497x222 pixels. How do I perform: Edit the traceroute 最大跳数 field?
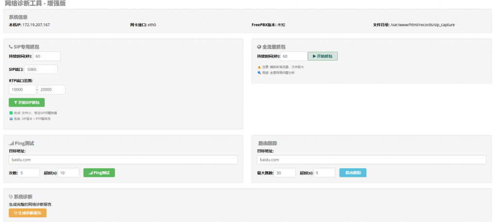click(x=284, y=173)
